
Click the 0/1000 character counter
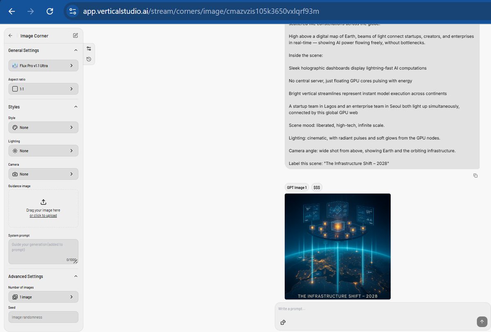(x=70, y=260)
